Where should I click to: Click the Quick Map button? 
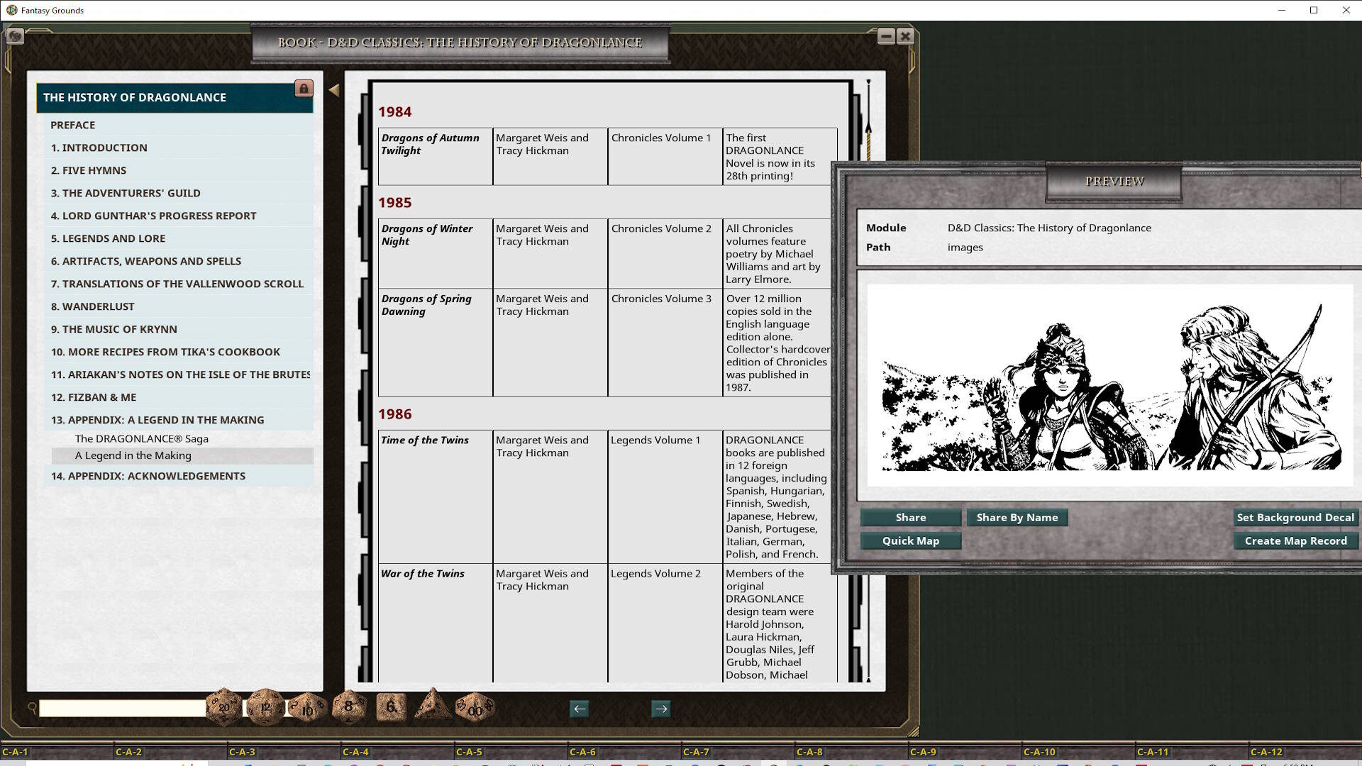coord(911,540)
